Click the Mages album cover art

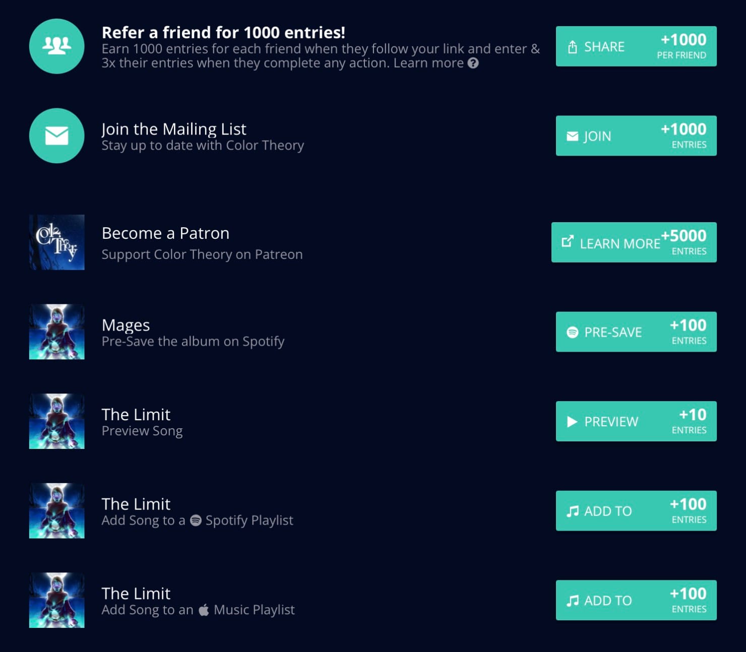pyautogui.click(x=57, y=332)
